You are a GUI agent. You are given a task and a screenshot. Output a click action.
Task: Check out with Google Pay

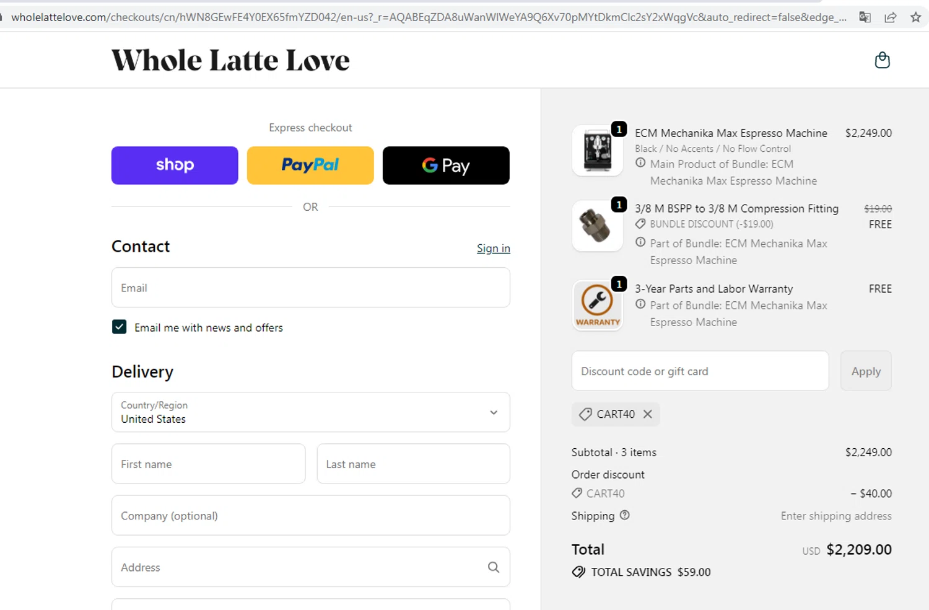pyautogui.click(x=446, y=166)
